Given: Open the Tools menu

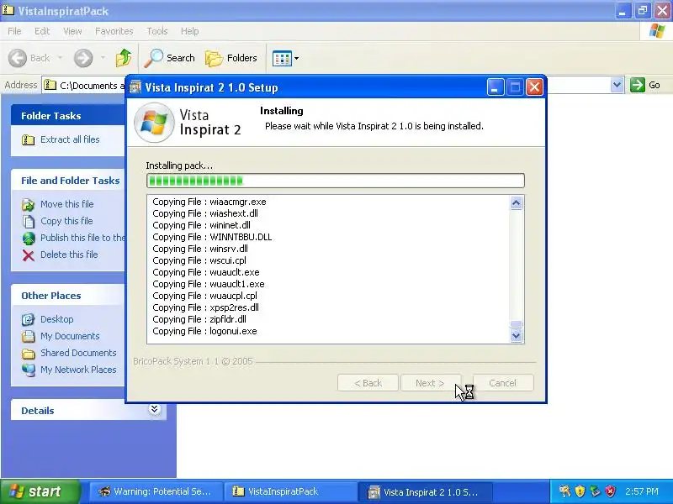Looking at the screenshot, I should coord(157,31).
